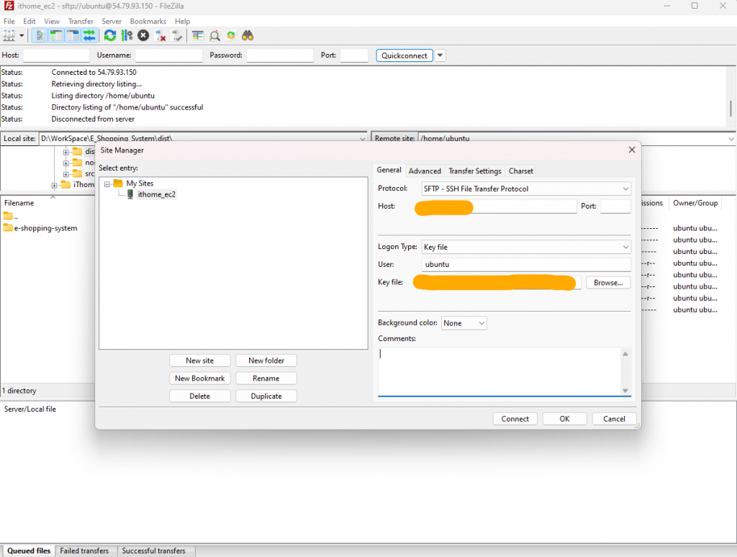Click the Site Manager Port field

tap(616, 207)
